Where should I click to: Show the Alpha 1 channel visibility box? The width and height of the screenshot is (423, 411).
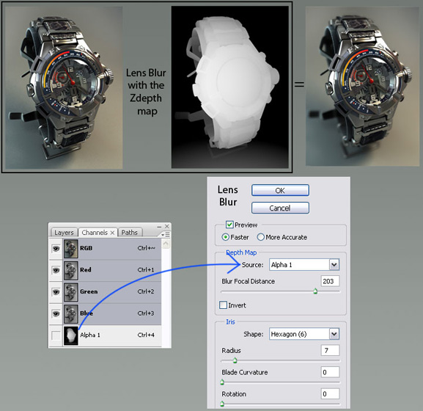click(56, 335)
